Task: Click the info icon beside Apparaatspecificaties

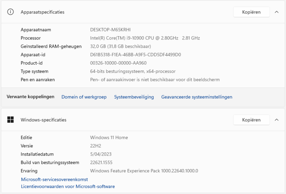Action: tap(11, 12)
